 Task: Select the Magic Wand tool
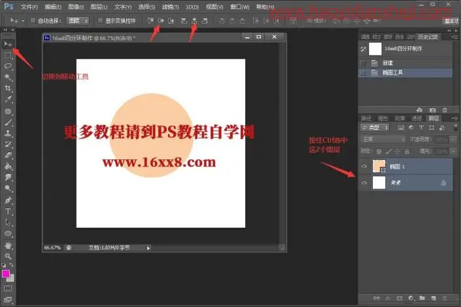pyautogui.click(x=8, y=77)
